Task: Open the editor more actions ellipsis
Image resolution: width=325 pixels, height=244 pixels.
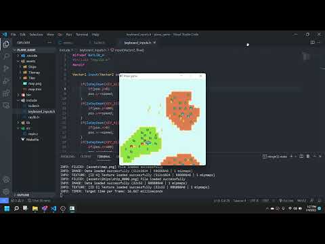Action: pos(319,42)
